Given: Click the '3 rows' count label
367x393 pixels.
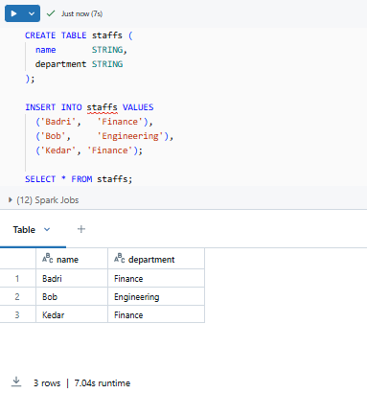Looking at the screenshot, I should (47, 382).
